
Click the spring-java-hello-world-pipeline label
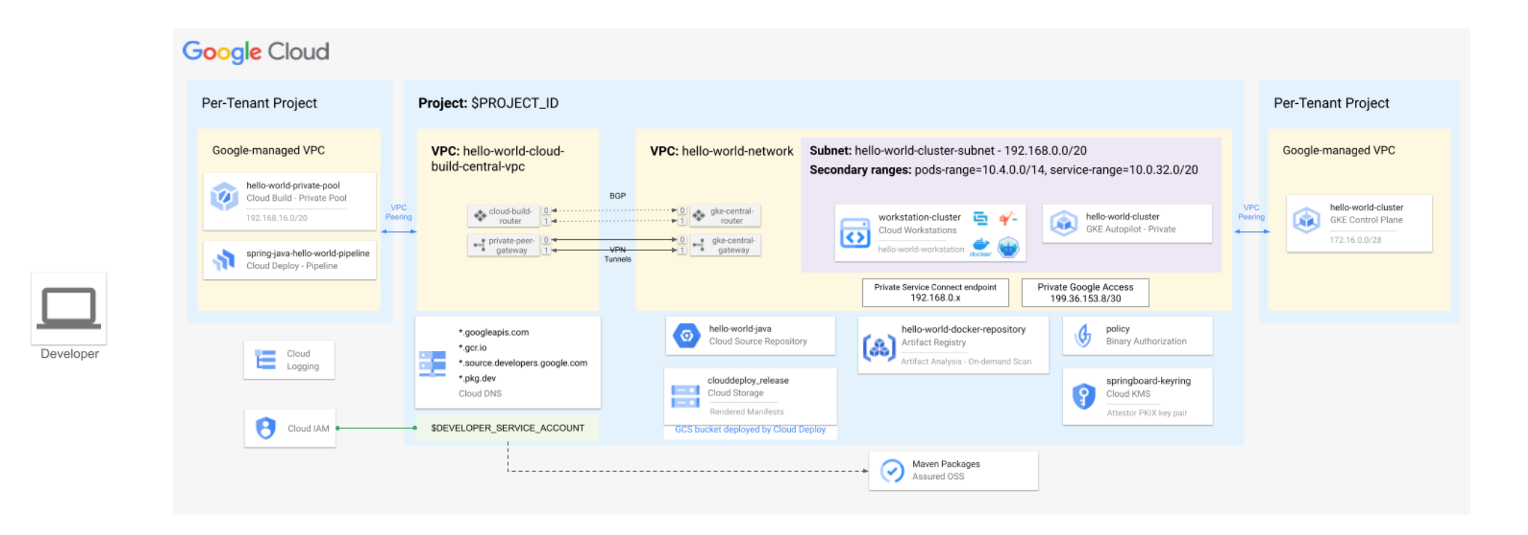click(x=307, y=253)
